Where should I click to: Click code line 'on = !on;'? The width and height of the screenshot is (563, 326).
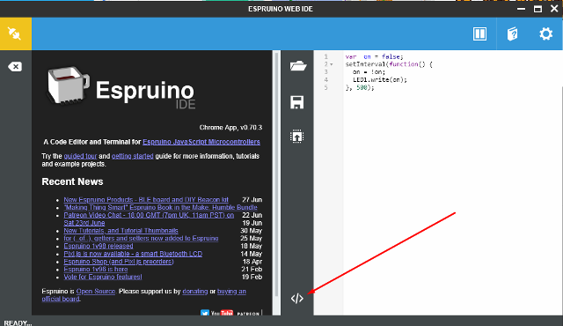pos(369,72)
